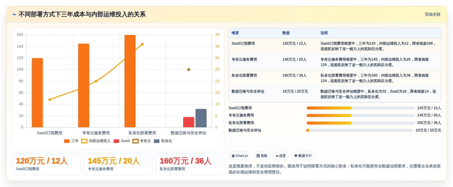Image resolution: width=453 pixels, height=187 pixels.
Task: Click the SaaS订阅费用 x-axis label
Action: point(50,133)
